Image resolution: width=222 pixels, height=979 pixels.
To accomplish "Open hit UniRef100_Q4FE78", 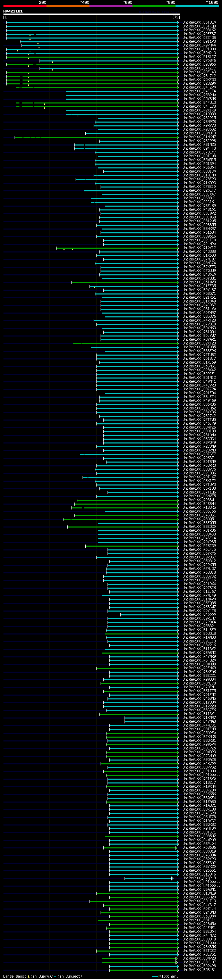I will (199, 106).
